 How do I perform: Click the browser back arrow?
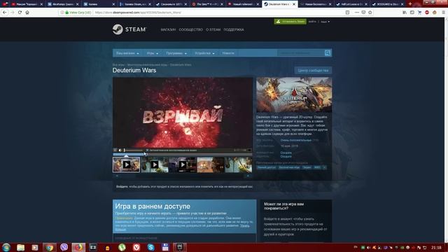click(x=5, y=13)
